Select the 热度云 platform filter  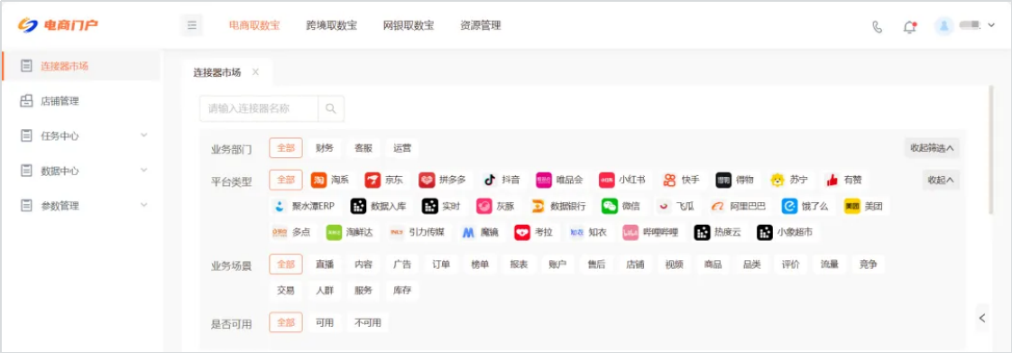click(718, 232)
